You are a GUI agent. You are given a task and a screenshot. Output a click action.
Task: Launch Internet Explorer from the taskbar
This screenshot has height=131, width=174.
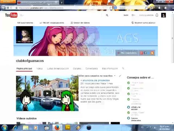tap(15, 128)
